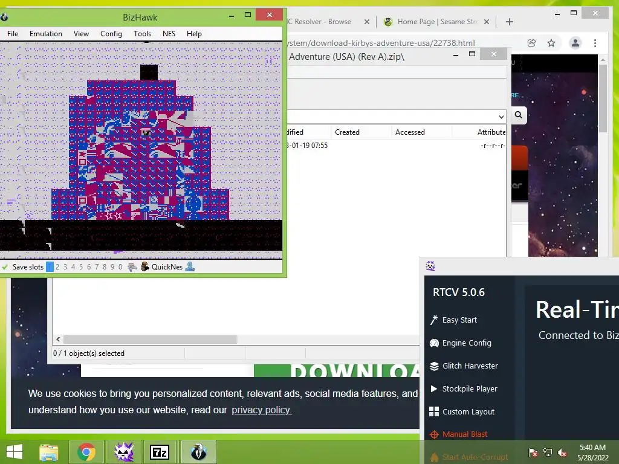Image resolution: width=619 pixels, height=464 pixels.
Task: Open the Chrome three-dot menu
Action: coord(595,43)
